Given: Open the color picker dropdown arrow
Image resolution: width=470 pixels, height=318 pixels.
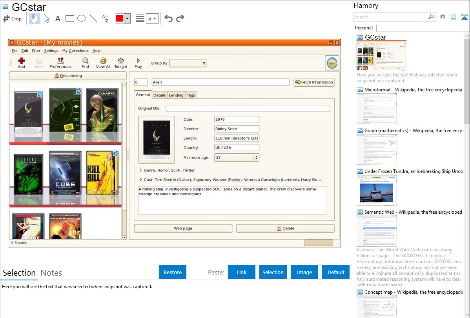Looking at the screenshot, I should click(128, 18).
